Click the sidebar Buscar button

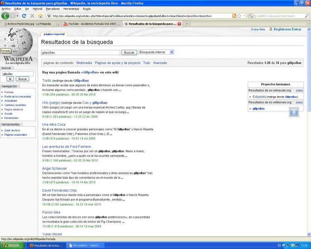pyautogui.click(x=22, y=79)
